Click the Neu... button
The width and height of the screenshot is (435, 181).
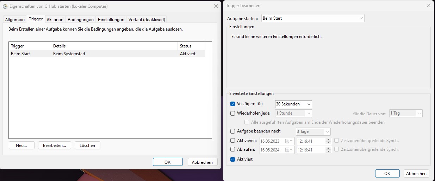click(21, 146)
